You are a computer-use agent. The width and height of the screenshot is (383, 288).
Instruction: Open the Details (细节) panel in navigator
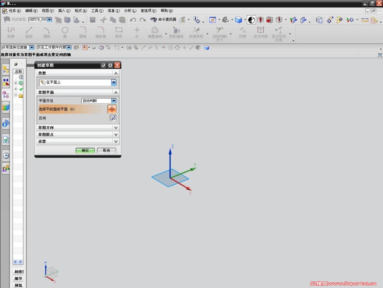pyautogui.click(x=19, y=278)
